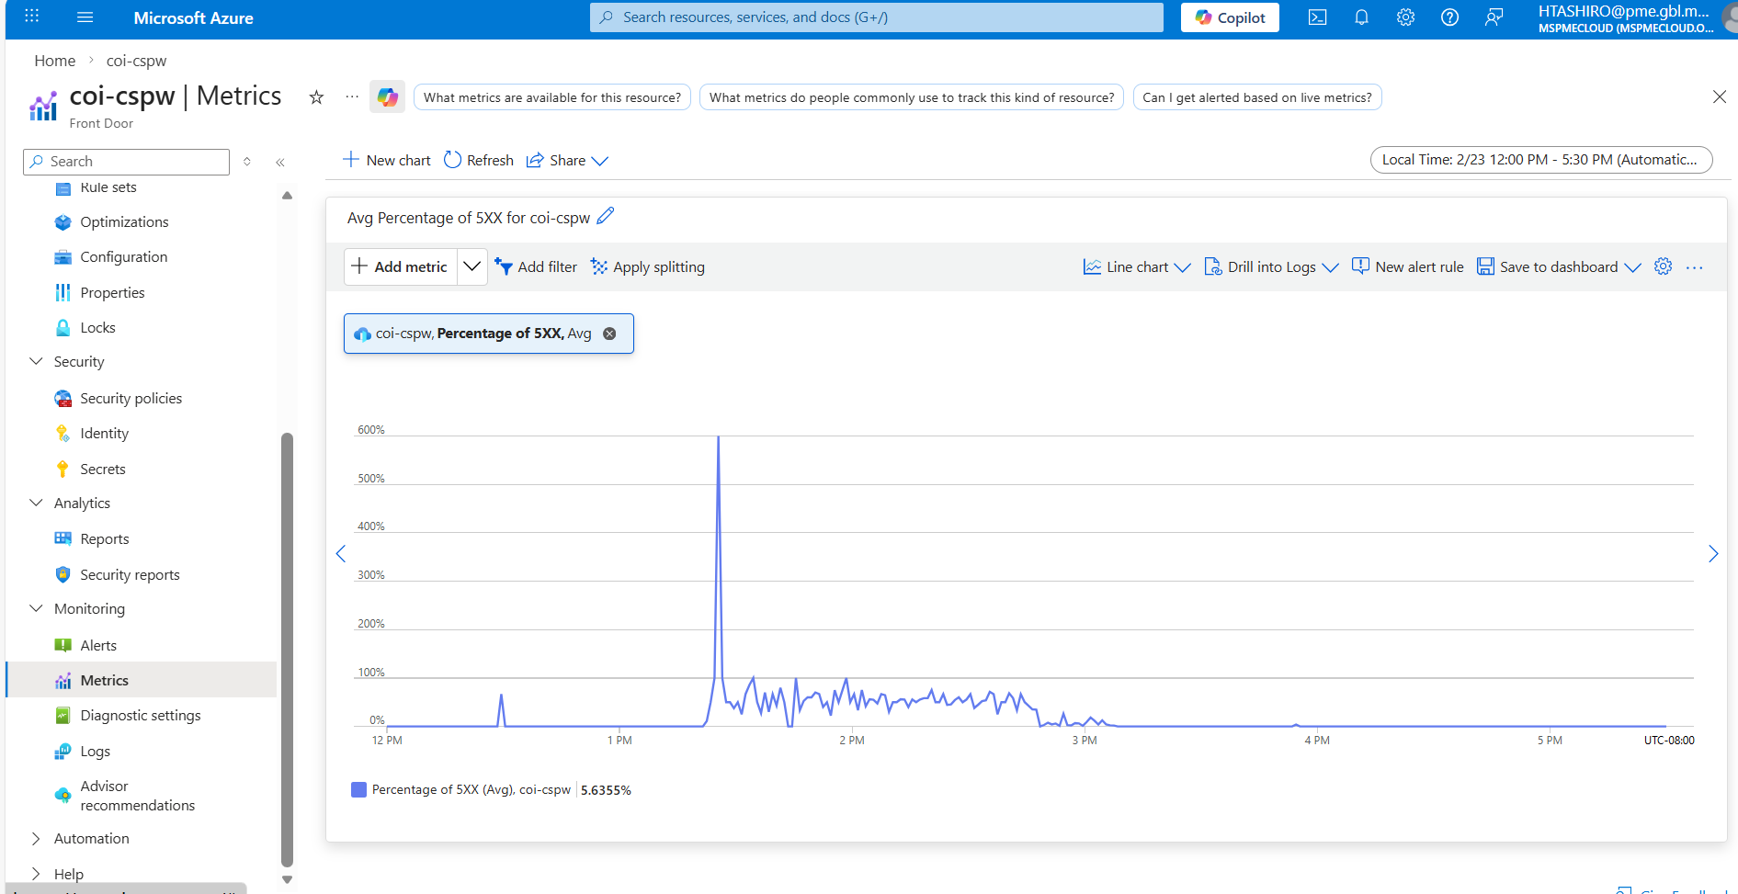This screenshot has height=894, width=1738.
Task: Click New chart in the toolbar
Action: 387,160
